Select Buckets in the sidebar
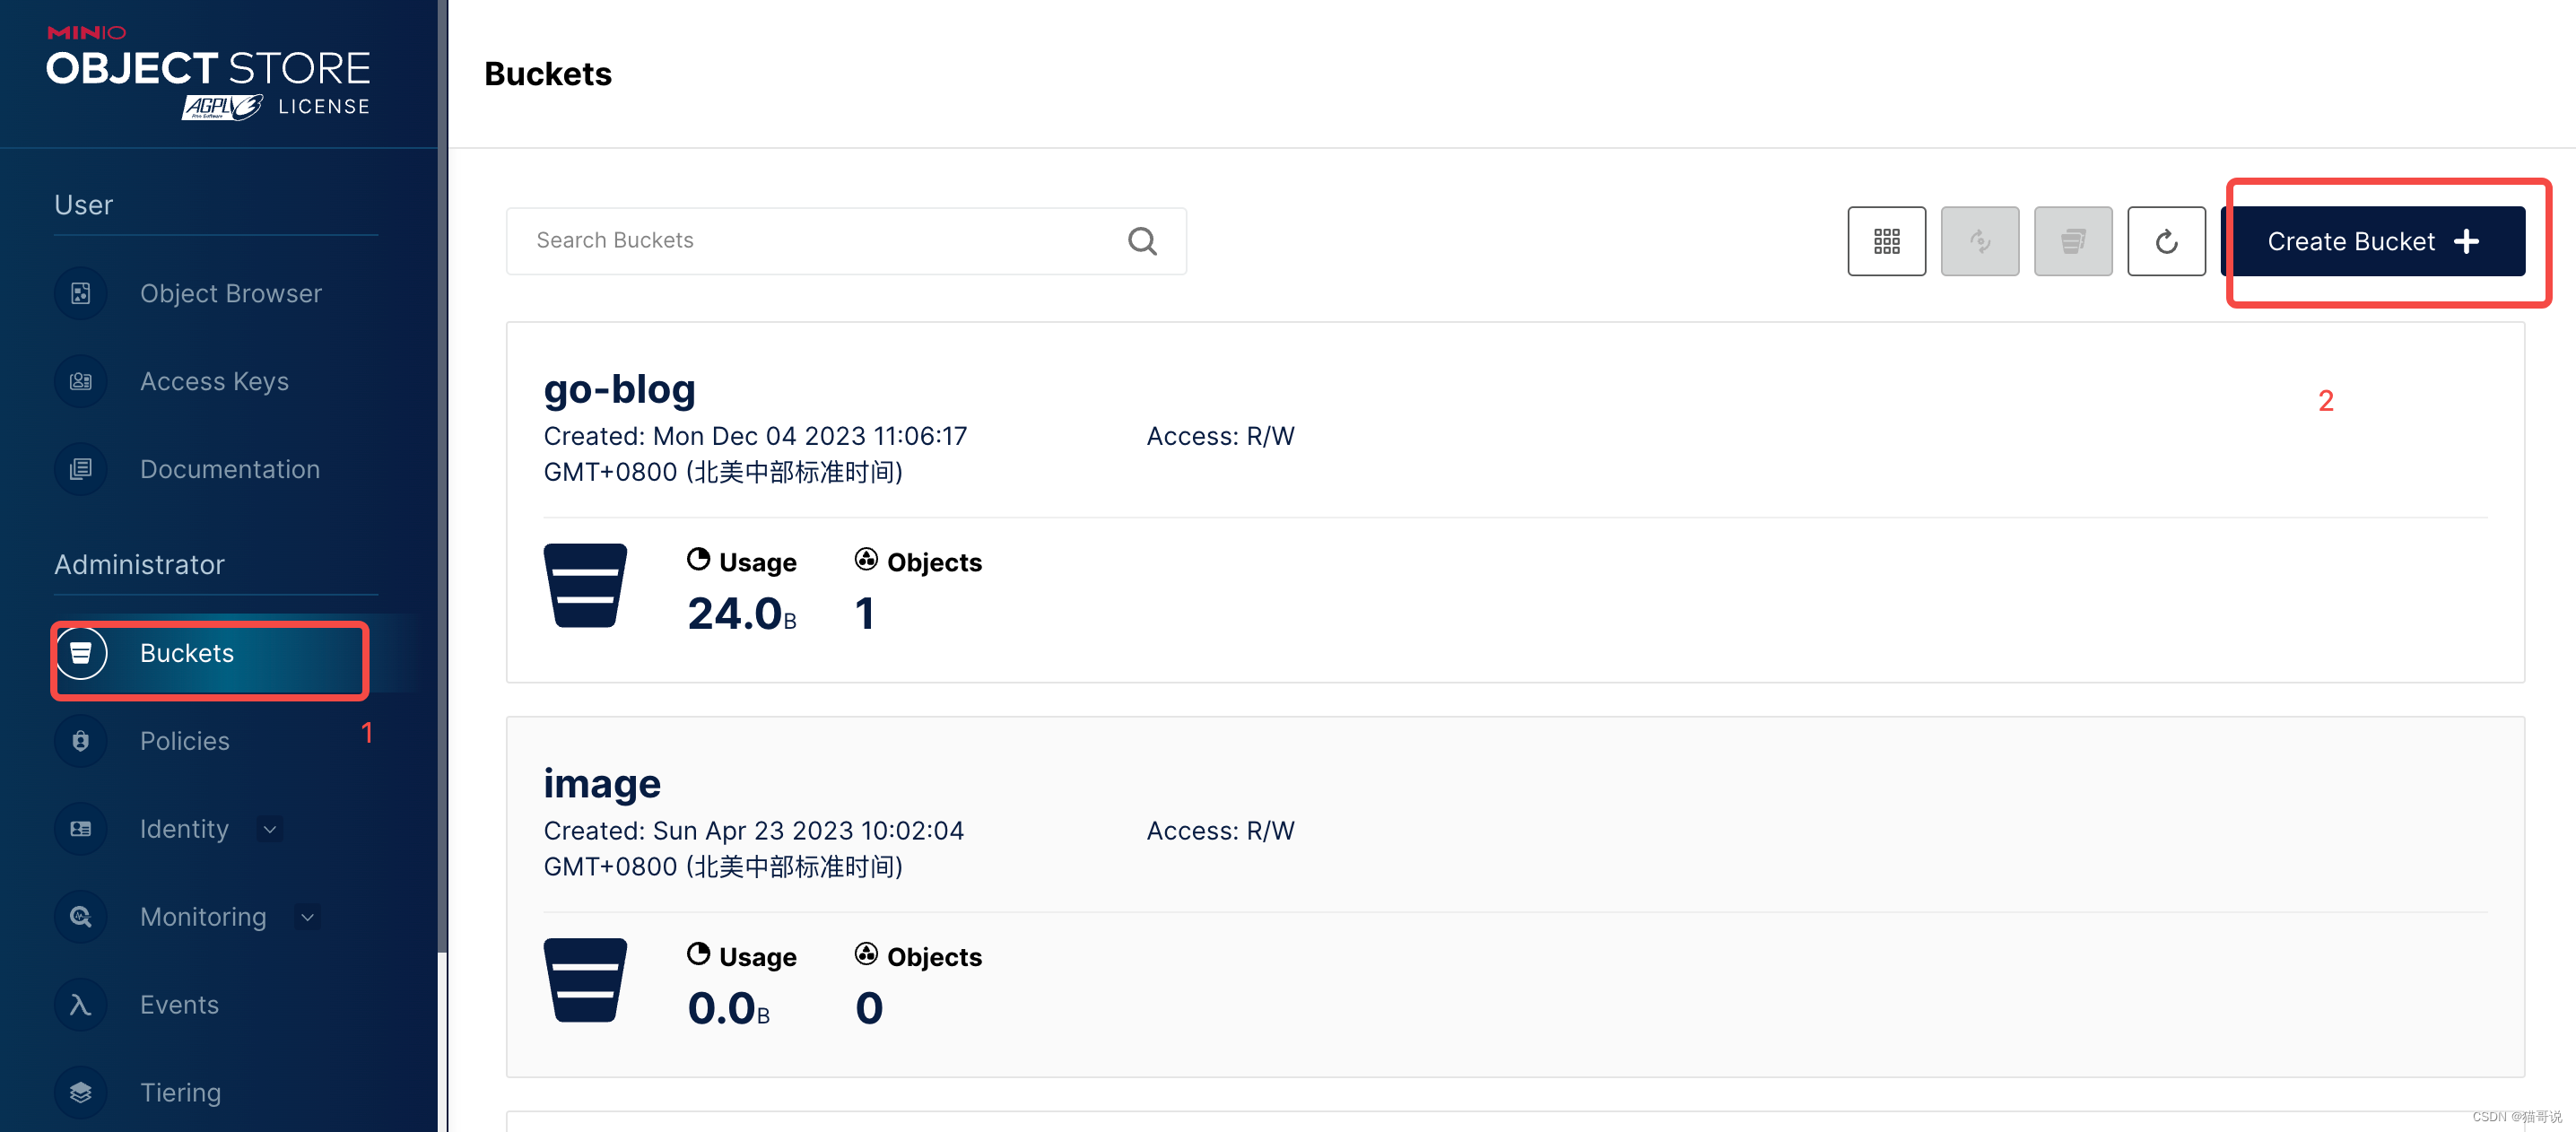This screenshot has height=1132, width=2576. coord(186,653)
